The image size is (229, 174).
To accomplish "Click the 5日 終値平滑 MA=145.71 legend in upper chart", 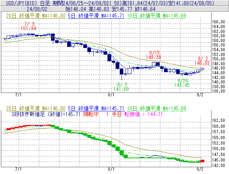I will [96, 16].
